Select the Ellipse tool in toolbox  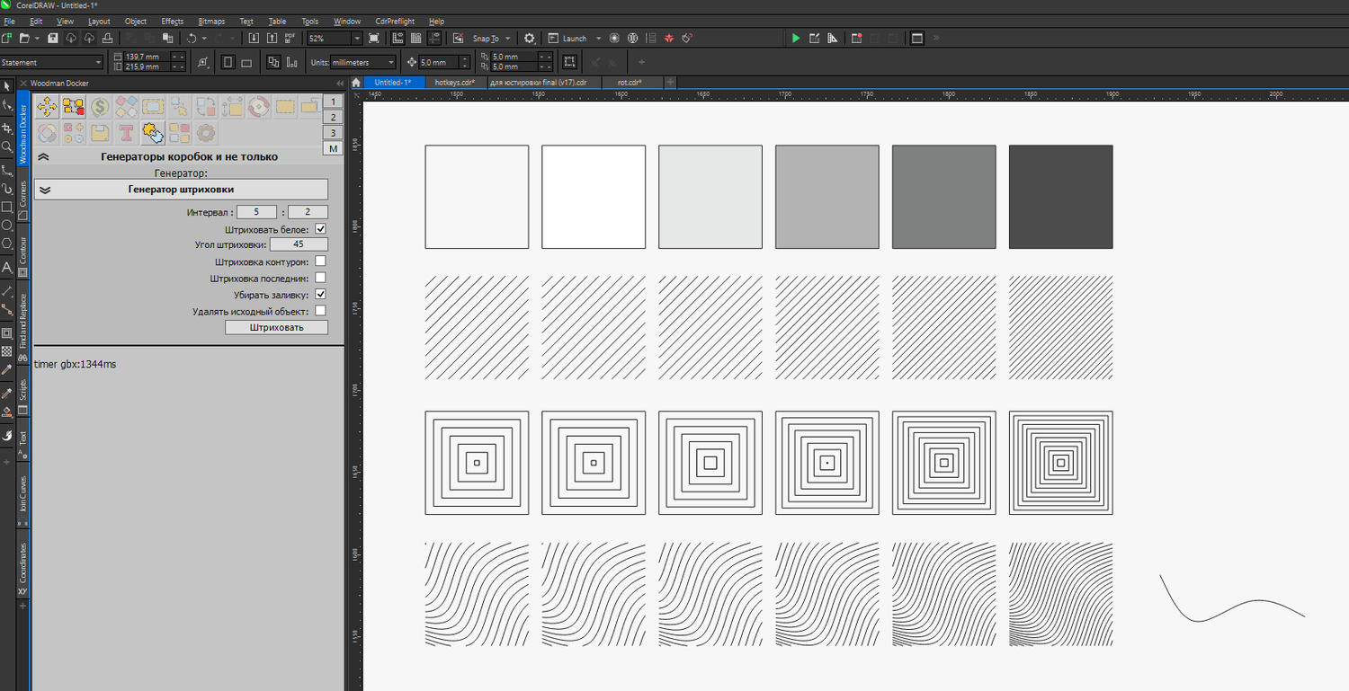click(x=7, y=225)
